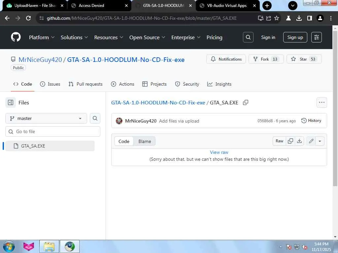Open the Security tab
Screen dimensions: 338x253
click(187, 84)
